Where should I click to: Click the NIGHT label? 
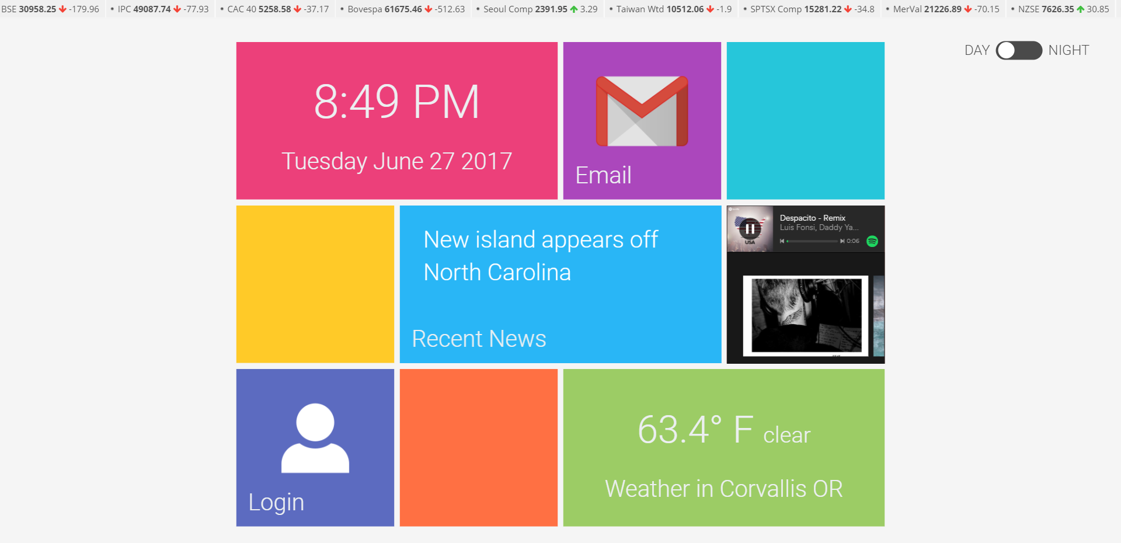(1068, 51)
